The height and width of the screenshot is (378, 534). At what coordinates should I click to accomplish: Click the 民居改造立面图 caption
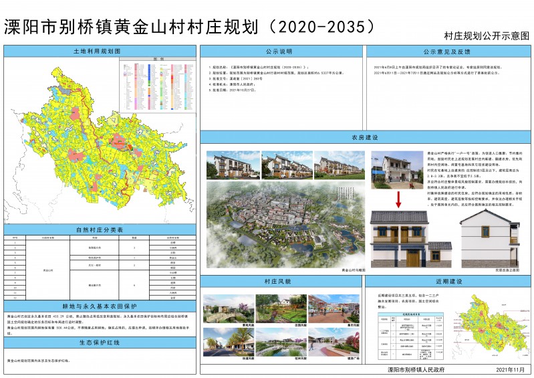(507, 270)
